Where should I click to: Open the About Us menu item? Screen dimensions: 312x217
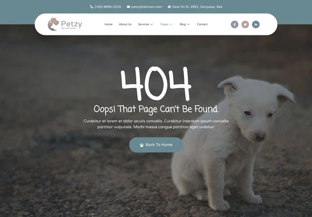click(x=125, y=24)
